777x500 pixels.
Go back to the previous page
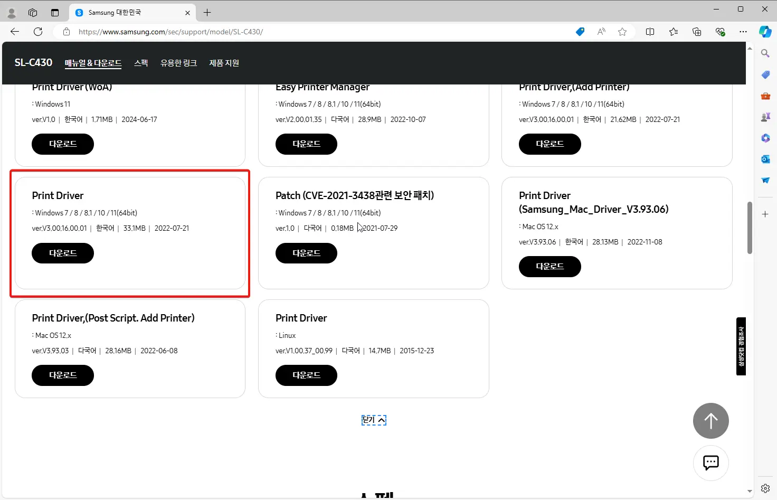(x=15, y=32)
